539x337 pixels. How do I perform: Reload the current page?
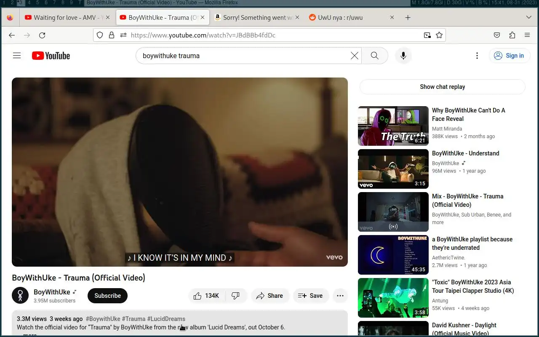pyautogui.click(x=42, y=35)
